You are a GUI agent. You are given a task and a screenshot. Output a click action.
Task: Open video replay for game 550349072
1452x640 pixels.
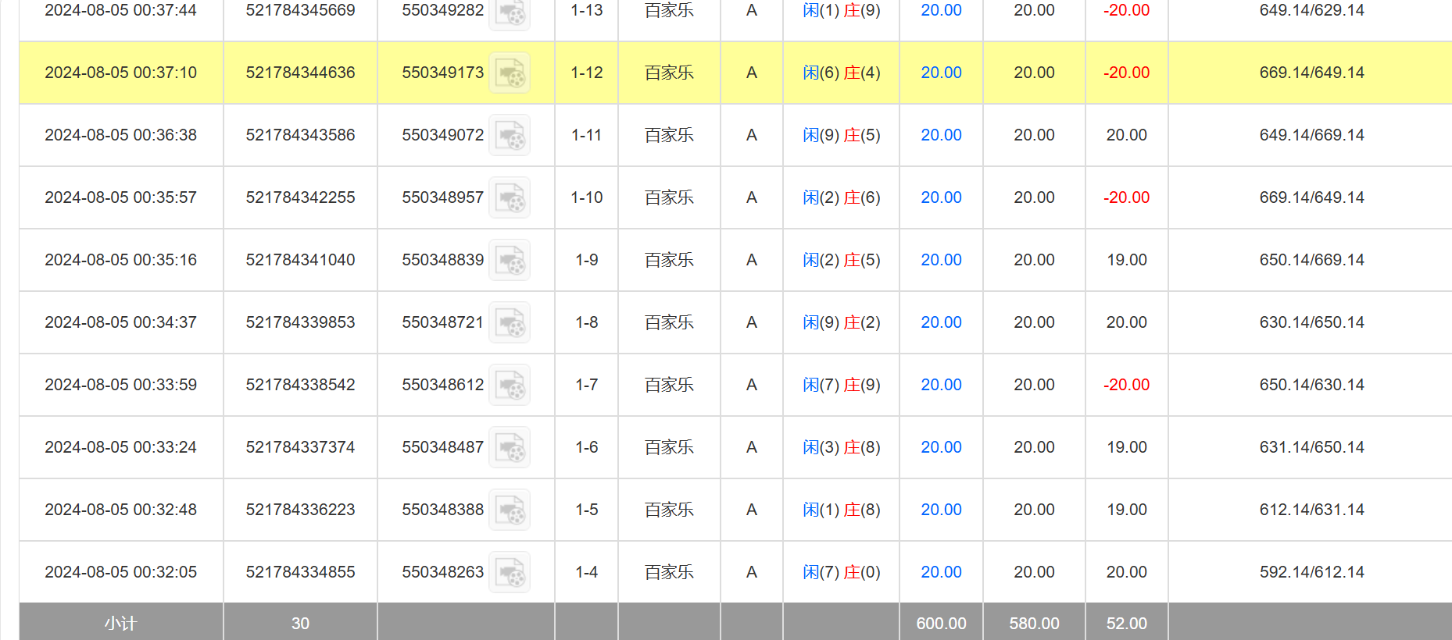pyautogui.click(x=510, y=135)
